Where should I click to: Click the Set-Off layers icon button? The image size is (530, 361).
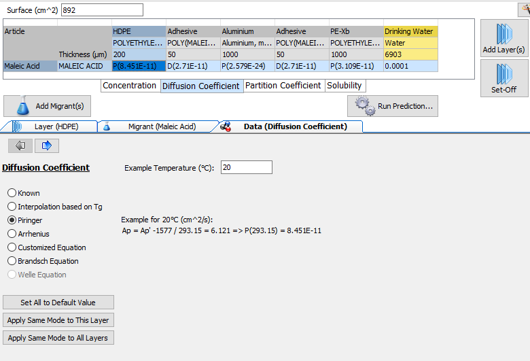[503, 78]
